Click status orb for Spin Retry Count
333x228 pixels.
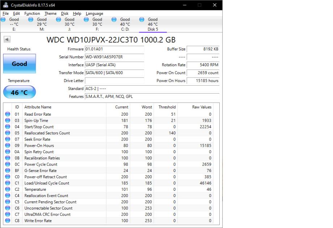tap(8, 152)
